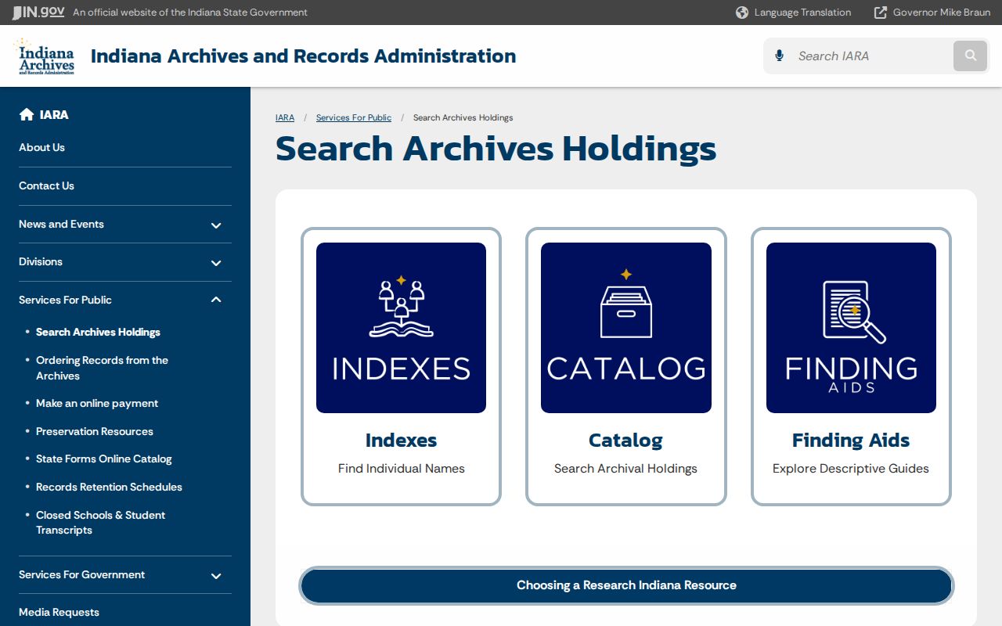Image resolution: width=1002 pixels, height=626 pixels.
Task: Open the INDEXES tile image
Action: pos(401,328)
